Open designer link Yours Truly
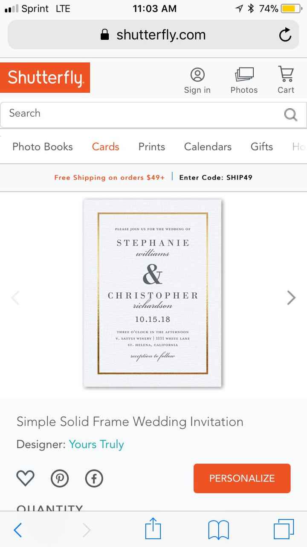 (96, 444)
